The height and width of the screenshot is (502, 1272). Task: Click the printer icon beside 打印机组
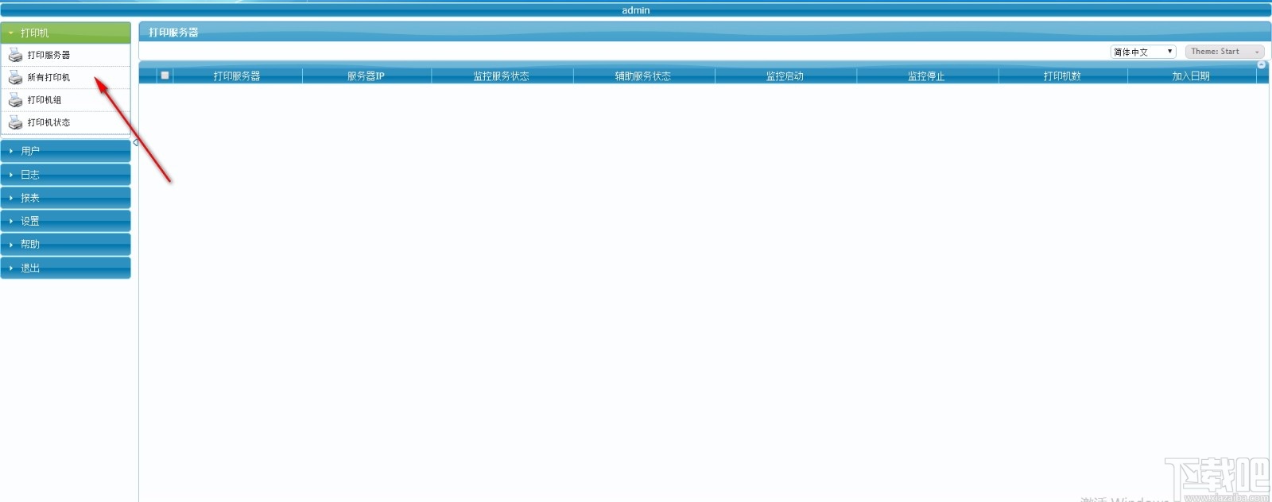(x=15, y=100)
